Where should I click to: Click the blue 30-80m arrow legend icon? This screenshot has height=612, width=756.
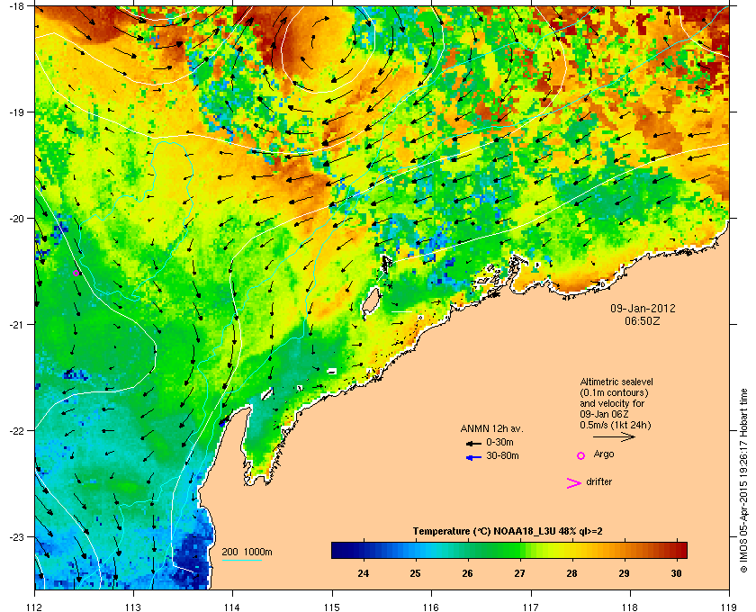[x=473, y=457]
